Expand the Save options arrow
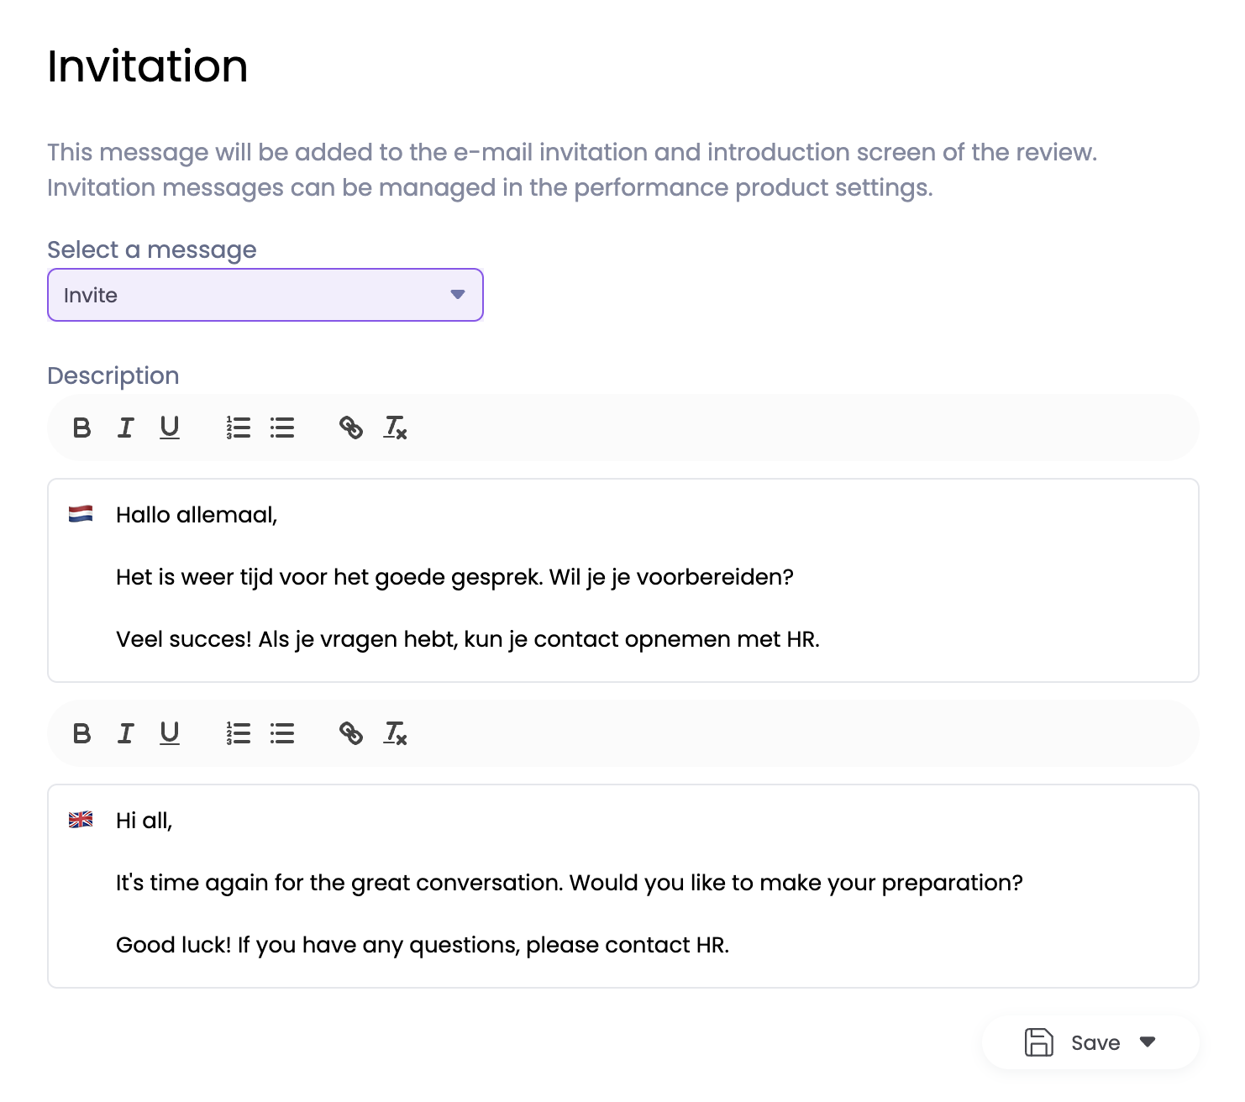Screen dimensions: 1245x1102 [x=1148, y=1042]
